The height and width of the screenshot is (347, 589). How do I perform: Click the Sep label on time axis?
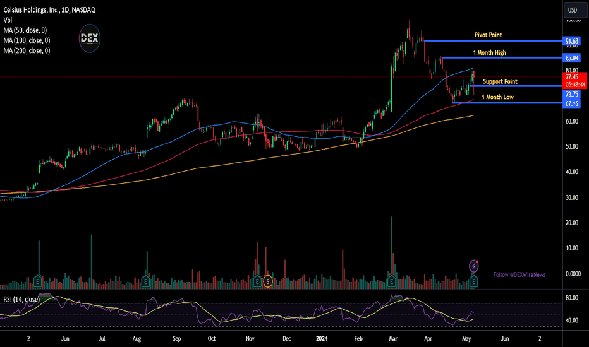(176, 338)
